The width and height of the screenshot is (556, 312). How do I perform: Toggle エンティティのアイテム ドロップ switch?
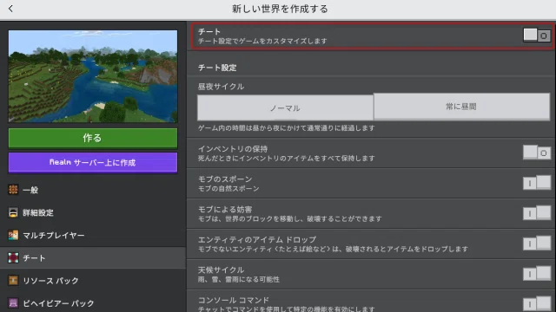(x=537, y=244)
